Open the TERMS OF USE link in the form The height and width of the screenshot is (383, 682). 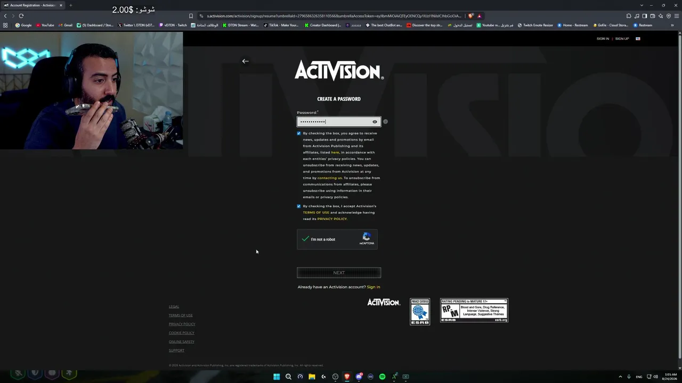[x=316, y=213]
